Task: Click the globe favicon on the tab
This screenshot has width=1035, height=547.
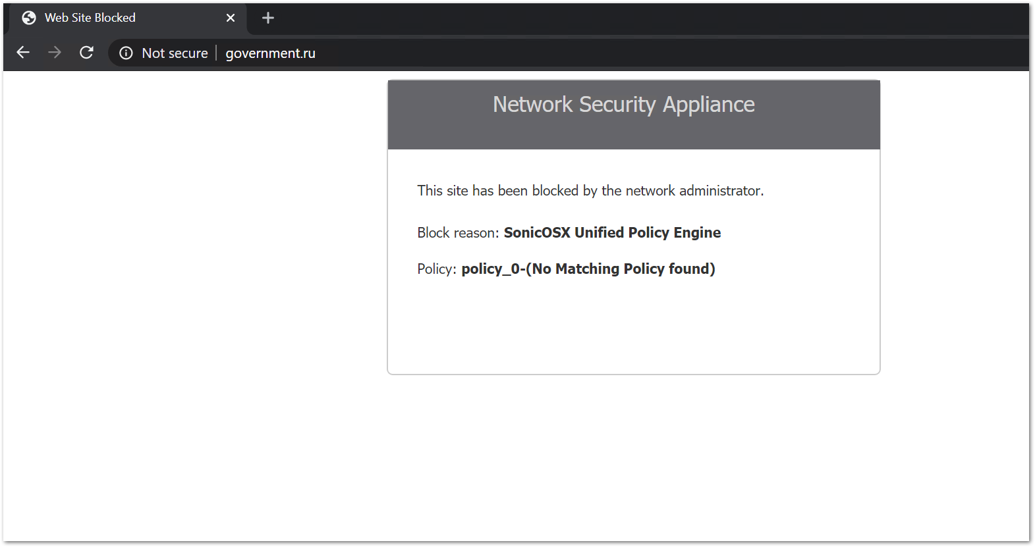Action: tap(29, 18)
